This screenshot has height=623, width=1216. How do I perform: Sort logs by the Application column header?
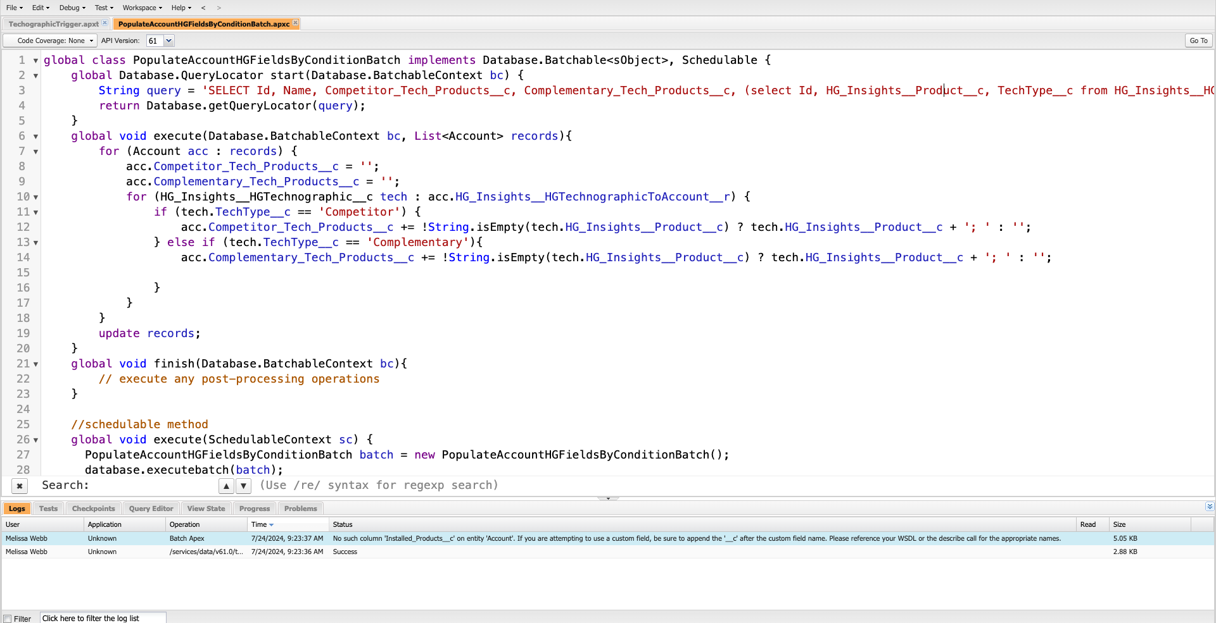[125, 524]
